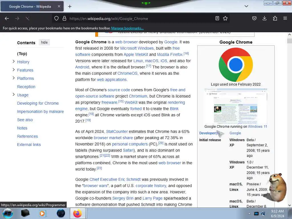The width and height of the screenshot is (292, 219).
Task: Open the media player taskbar icon
Action: [x=42, y=213]
